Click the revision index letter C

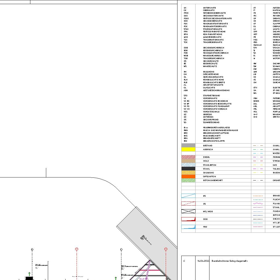coord(184,261)
